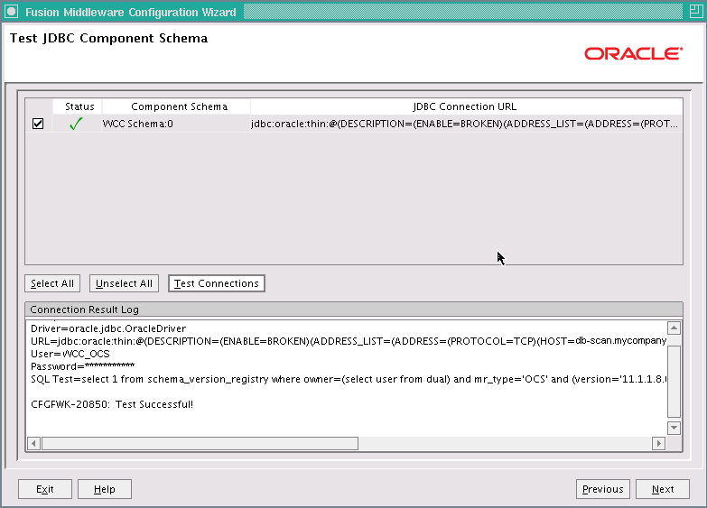The width and height of the screenshot is (707, 508).
Task: Click the User=WCC_OCS log line
Action: coord(70,354)
